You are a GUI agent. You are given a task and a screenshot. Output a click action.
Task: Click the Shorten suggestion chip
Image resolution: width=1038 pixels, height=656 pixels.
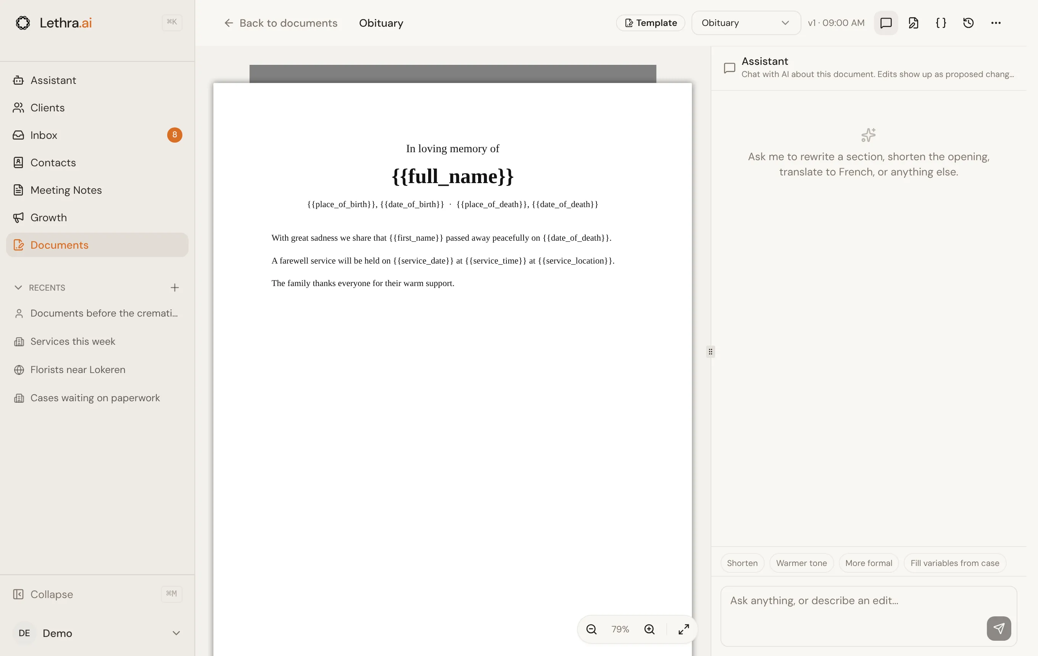742,563
